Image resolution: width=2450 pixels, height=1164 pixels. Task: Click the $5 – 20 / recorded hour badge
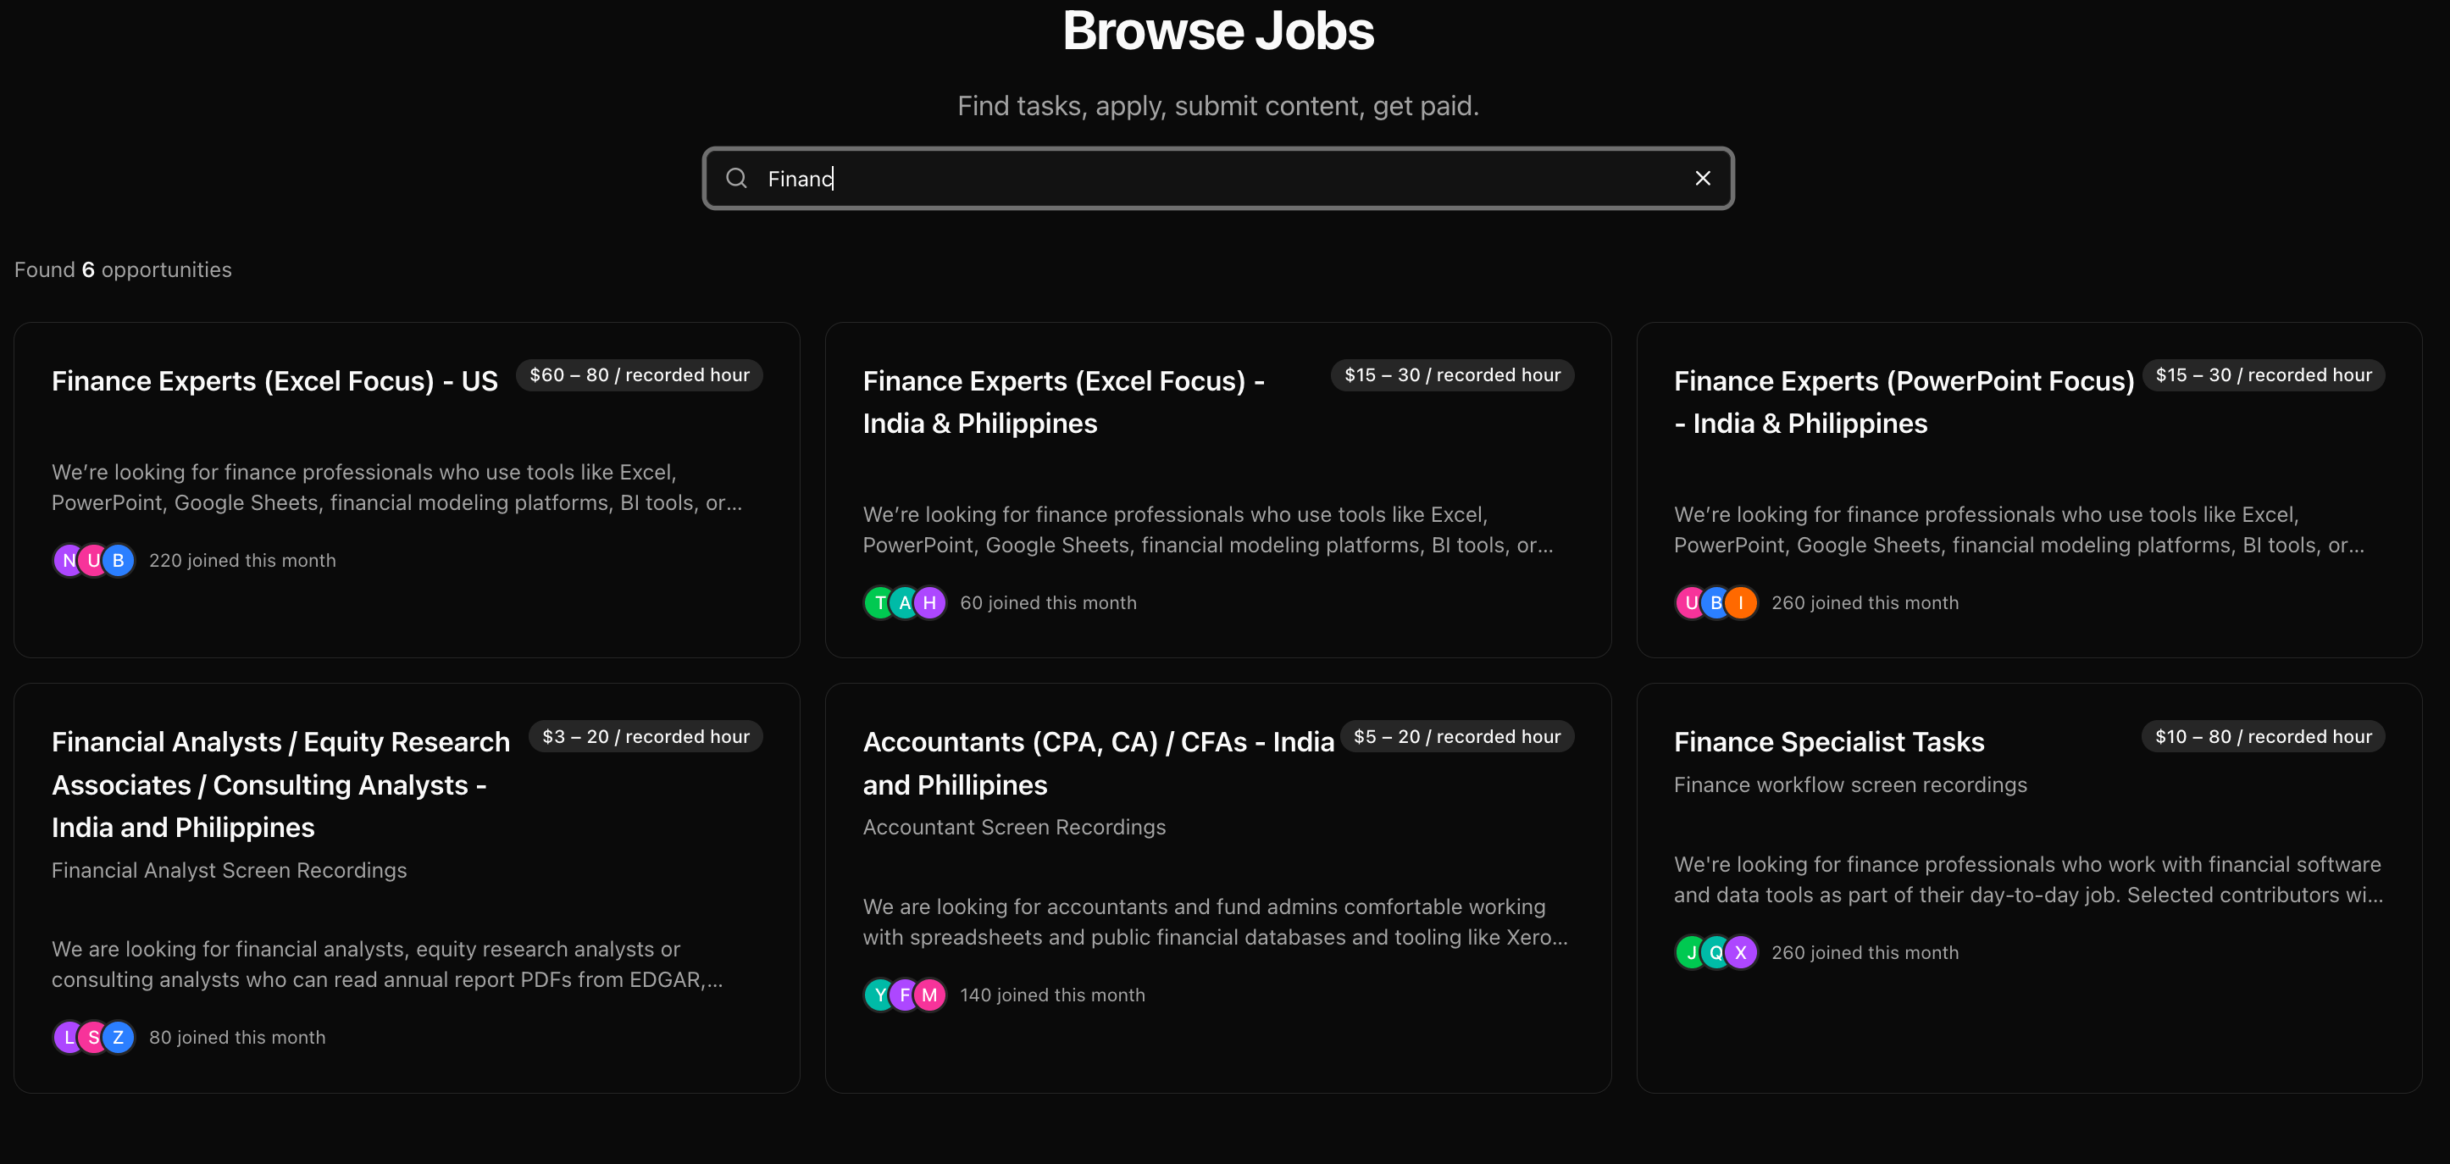pyautogui.click(x=1457, y=736)
